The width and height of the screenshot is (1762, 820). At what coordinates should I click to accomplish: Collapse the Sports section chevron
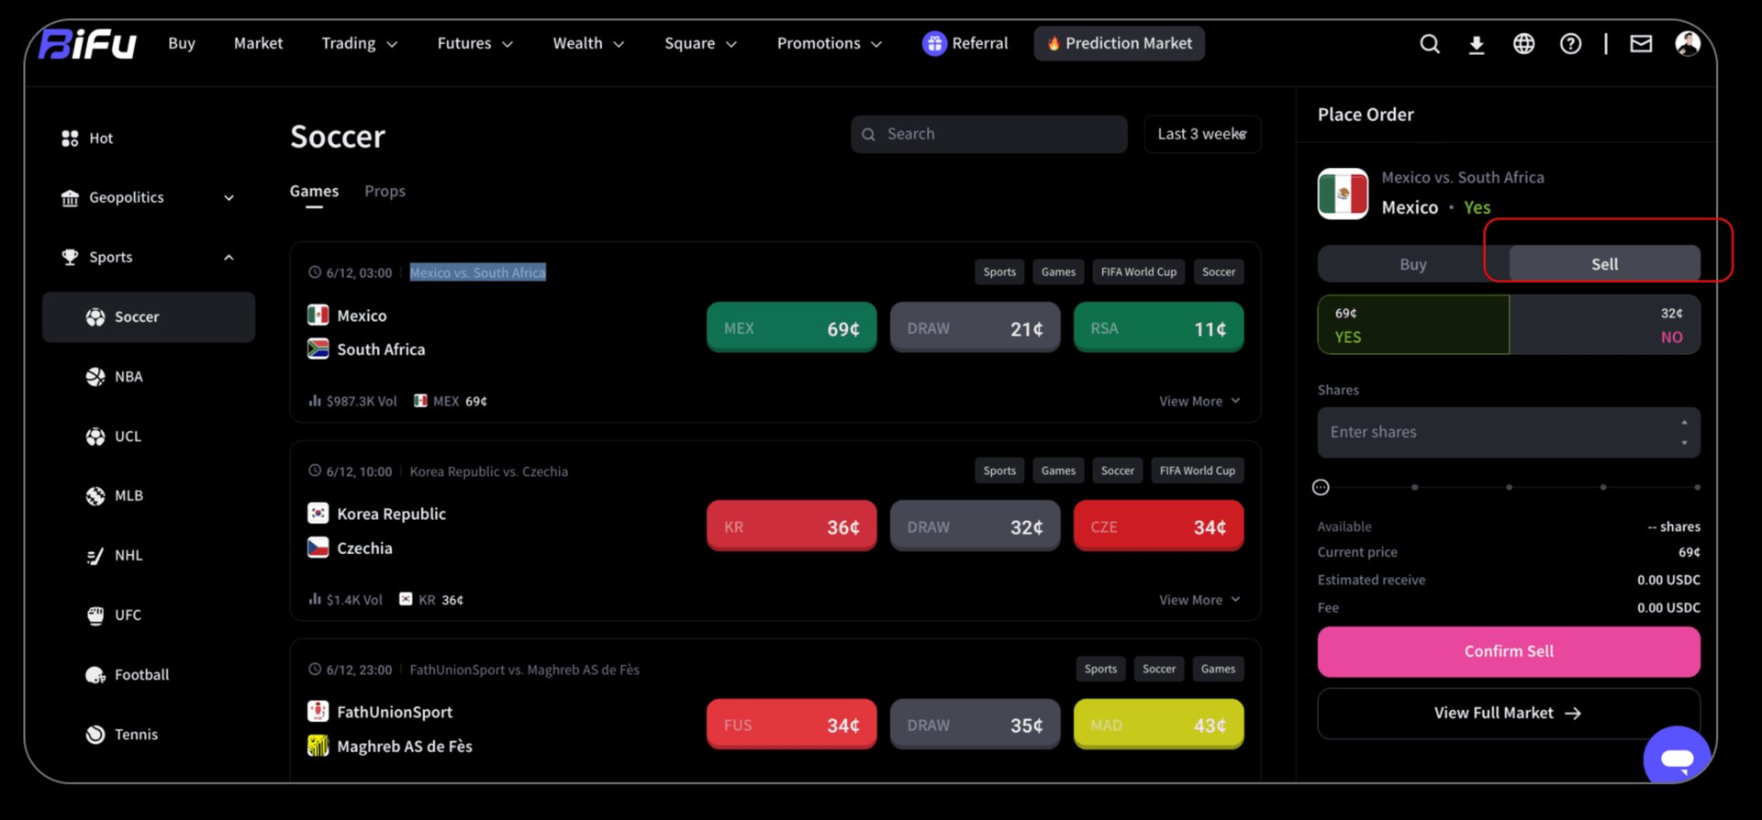[x=229, y=258]
